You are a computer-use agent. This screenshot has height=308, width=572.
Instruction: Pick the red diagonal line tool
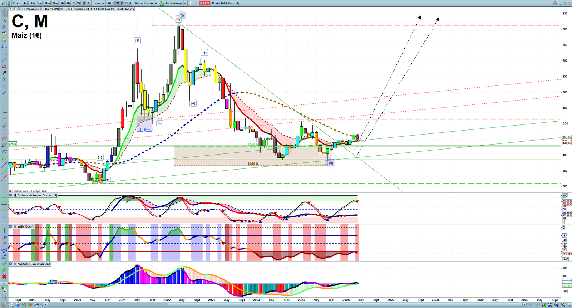coord(4,178)
